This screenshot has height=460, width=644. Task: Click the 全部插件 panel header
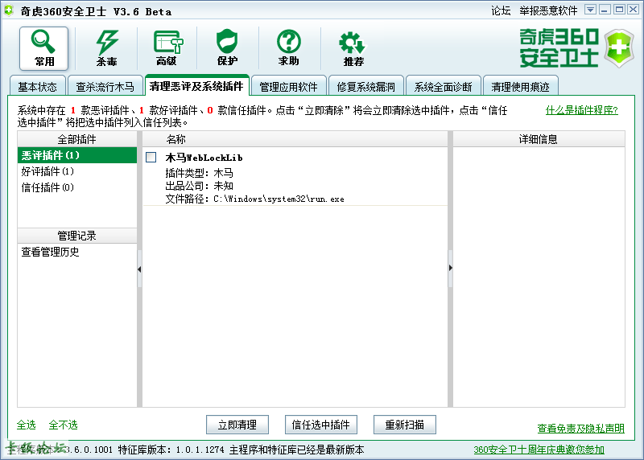pos(77,139)
